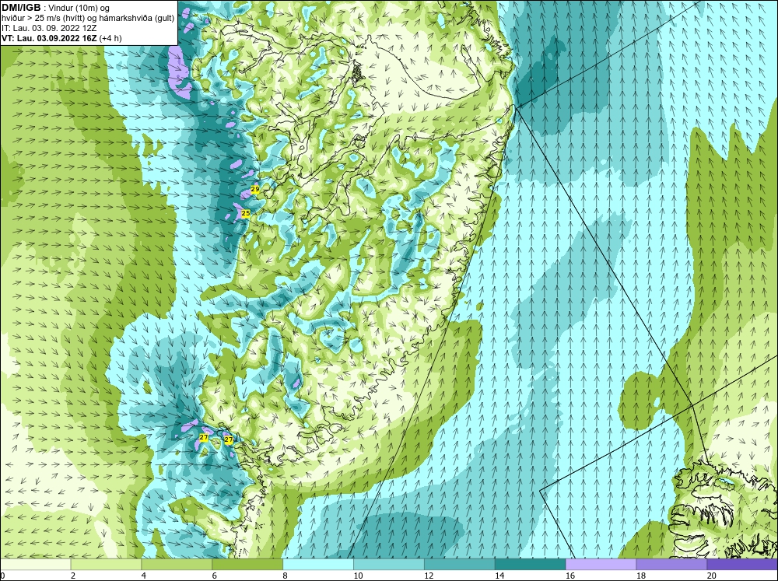Click the legend scale value '0'
Screen dimensions: 778x581
coord(2,576)
